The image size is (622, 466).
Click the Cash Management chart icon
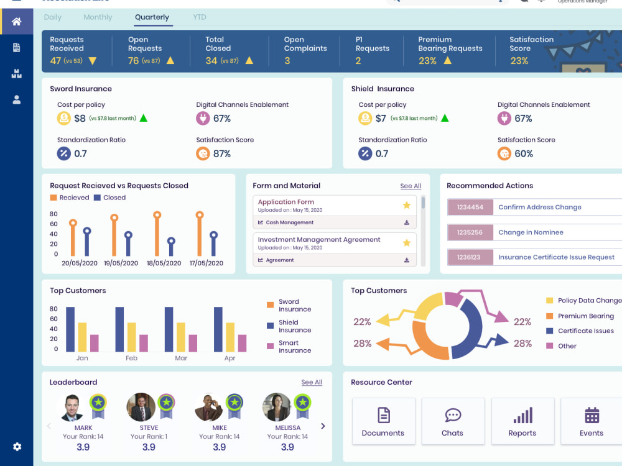tap(260, 222)
